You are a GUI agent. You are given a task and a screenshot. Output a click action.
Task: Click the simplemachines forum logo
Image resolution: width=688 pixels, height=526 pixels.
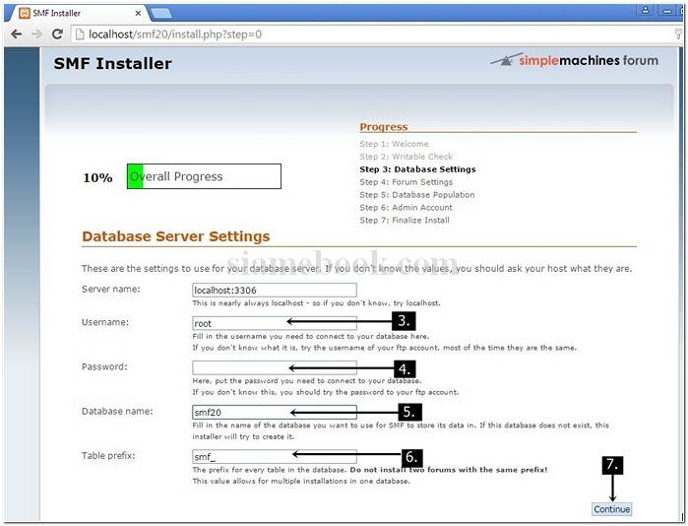point(575,60)
